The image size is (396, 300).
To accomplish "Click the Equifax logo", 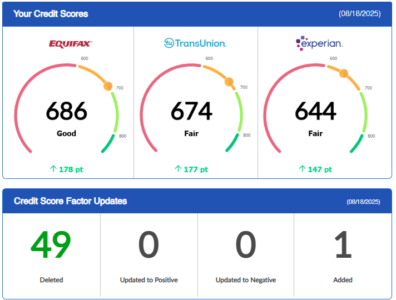I will pyautogui.click(x=70, y=43).
